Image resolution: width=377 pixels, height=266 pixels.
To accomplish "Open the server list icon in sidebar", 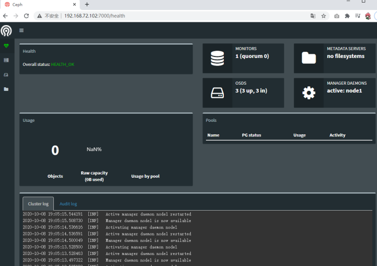I will coord(6,60).
